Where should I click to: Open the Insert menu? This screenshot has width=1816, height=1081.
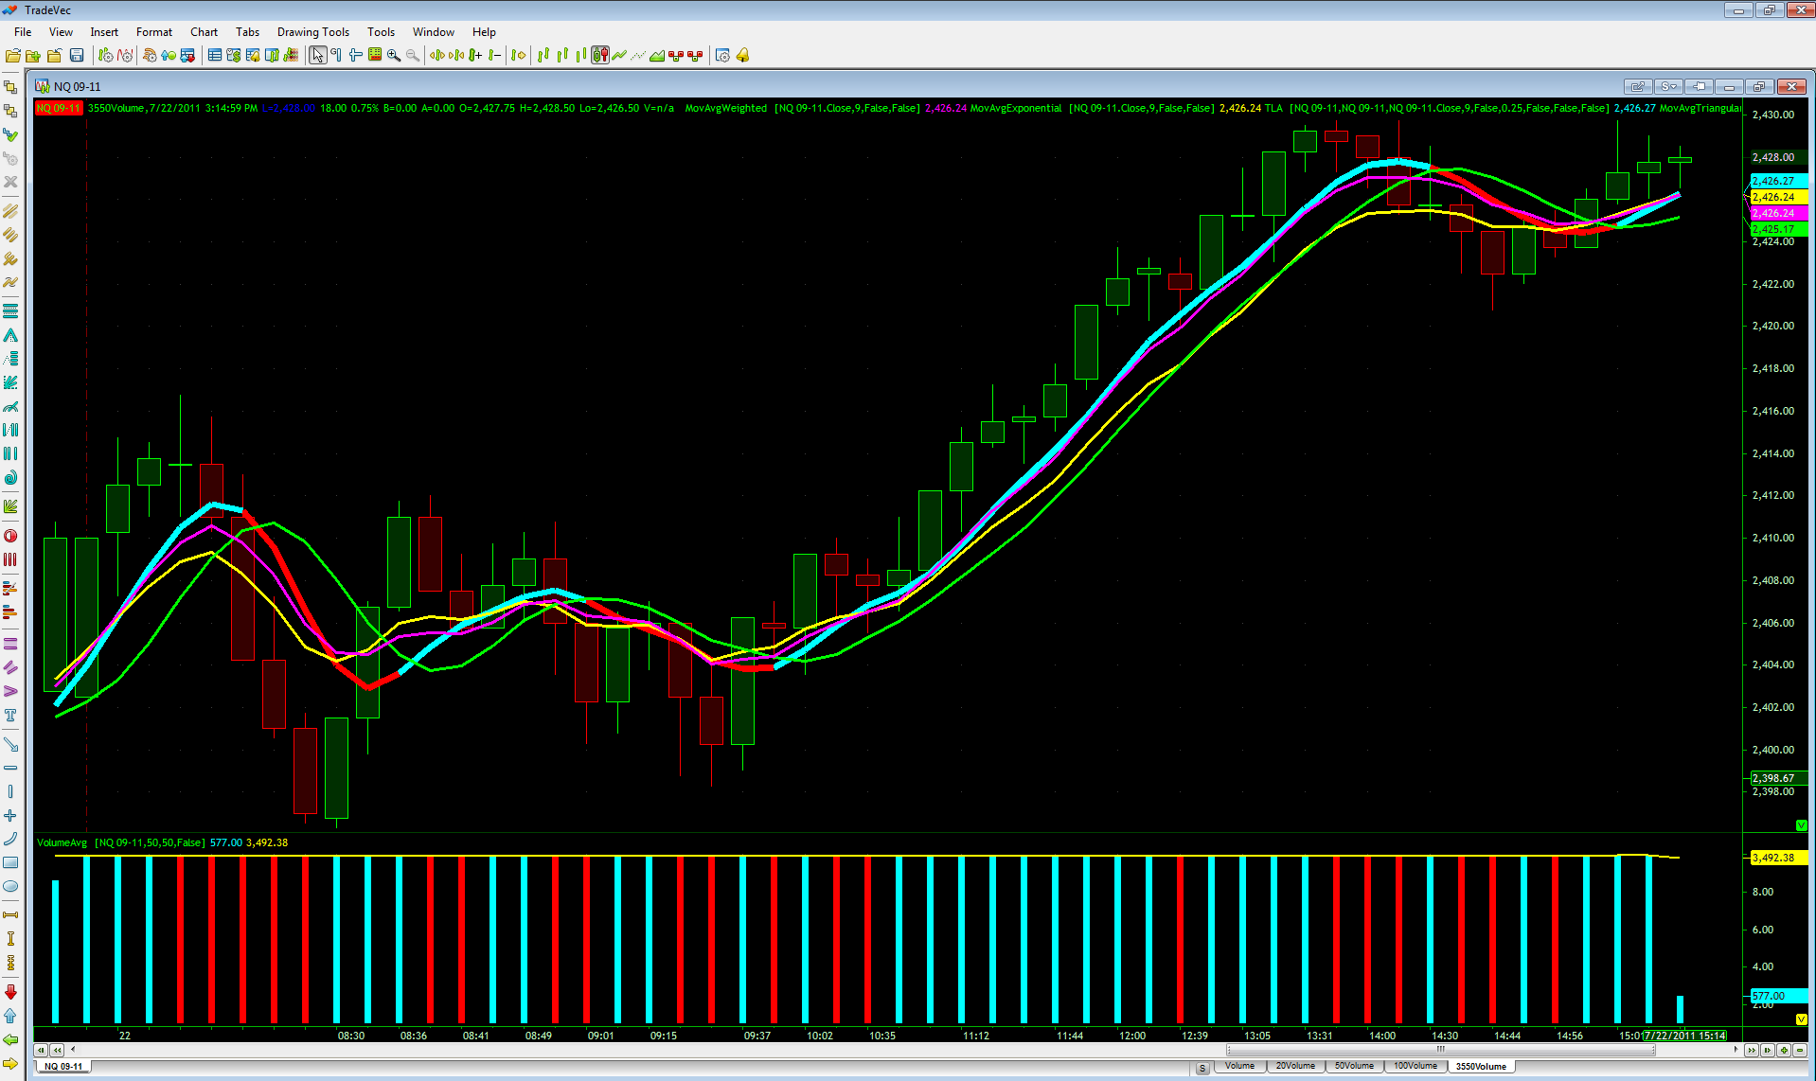coord(104,32)
